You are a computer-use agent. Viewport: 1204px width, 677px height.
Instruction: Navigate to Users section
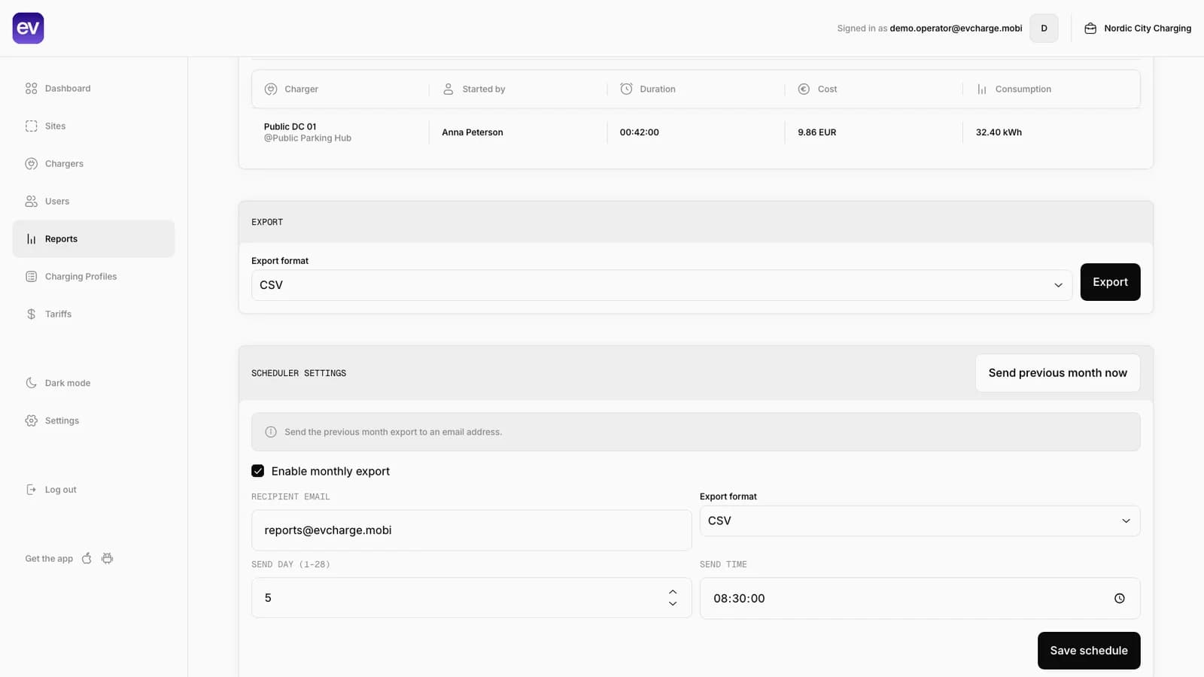coord(93,201)
